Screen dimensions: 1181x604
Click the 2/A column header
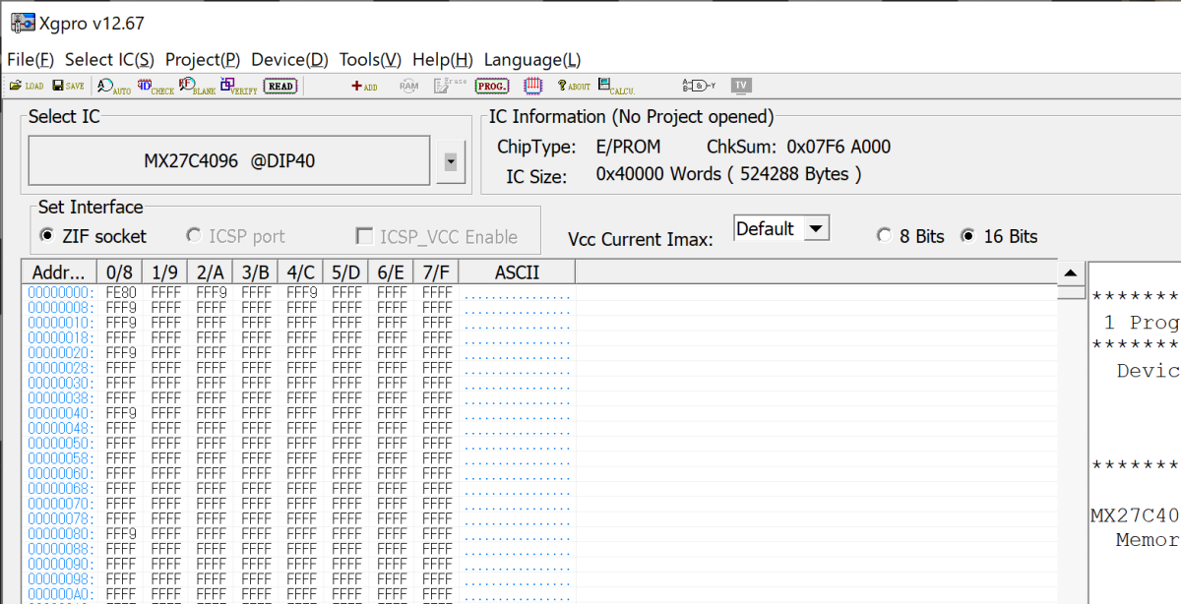[211, 272]
